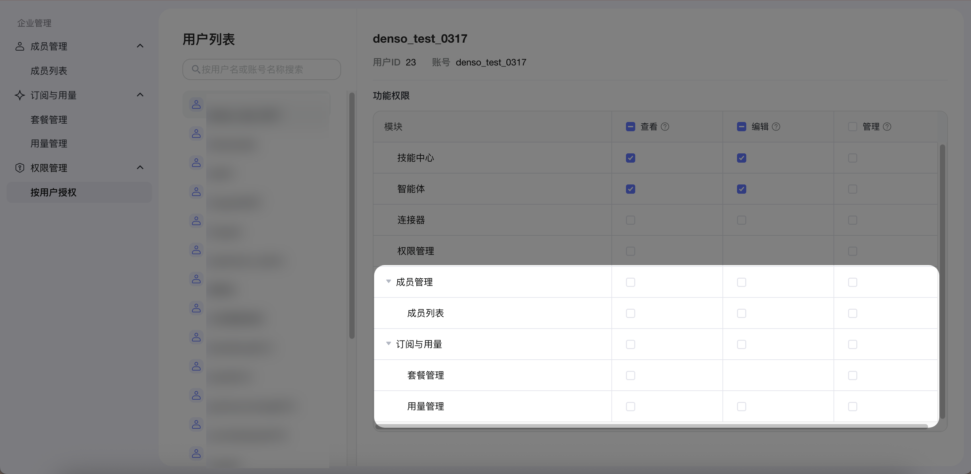Collapse the 订阅与用量 sidebar section chevron
The height and width of the screenshot is (474, 971).
140,95
